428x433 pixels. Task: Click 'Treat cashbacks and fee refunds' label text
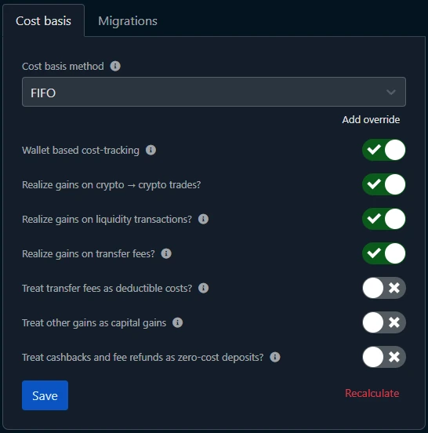[143, 358]
